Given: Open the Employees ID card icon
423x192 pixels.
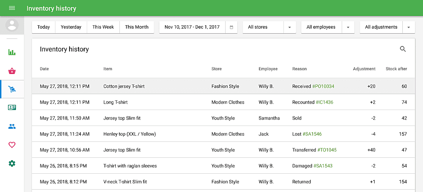Looking at the screenshot, I should coord(12,107).
